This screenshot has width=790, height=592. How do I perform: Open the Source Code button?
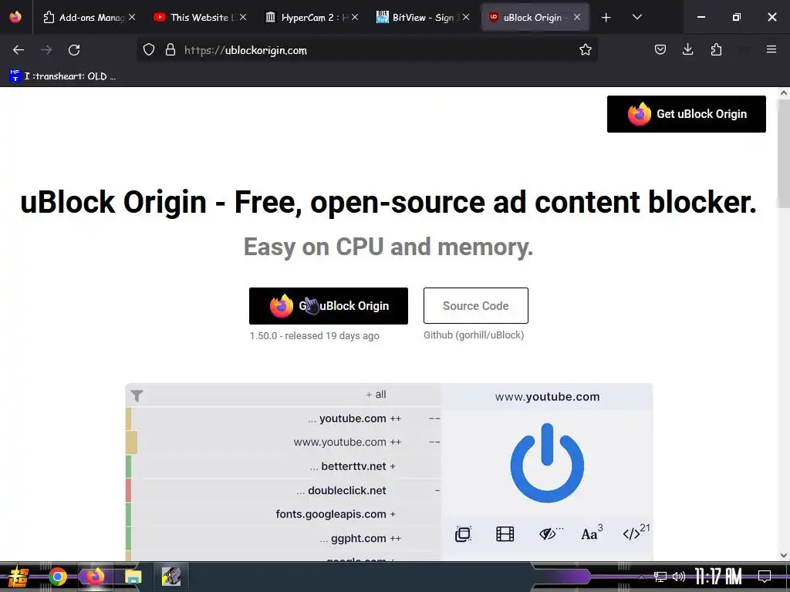tap(475, 305)
